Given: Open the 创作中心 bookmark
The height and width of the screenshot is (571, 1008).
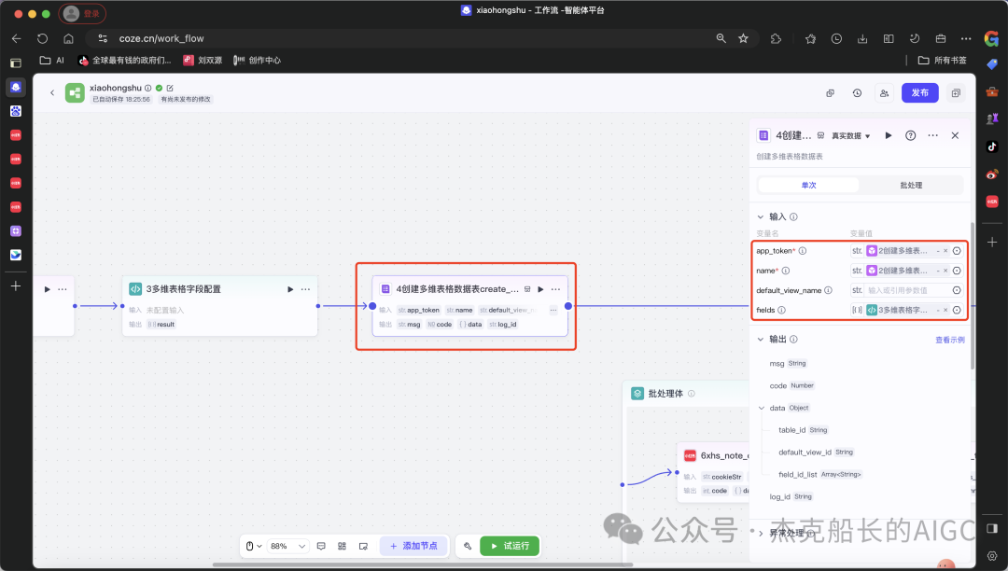Looking at the screenshot, I should coord(258,61).
